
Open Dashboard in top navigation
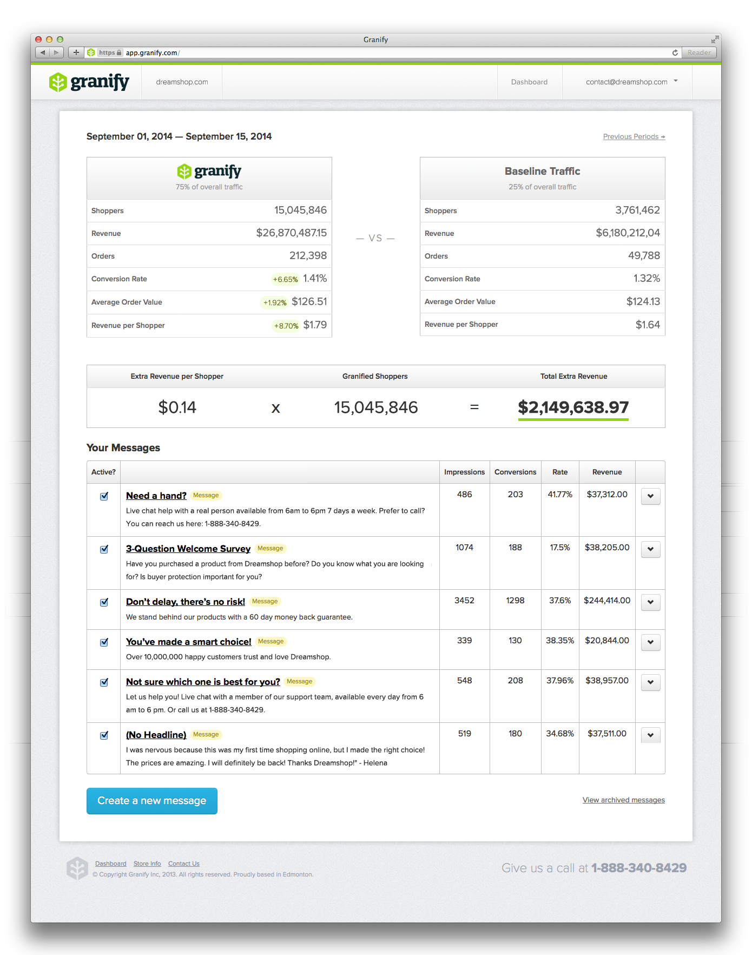pyautogui.click(x=529, y=82)
